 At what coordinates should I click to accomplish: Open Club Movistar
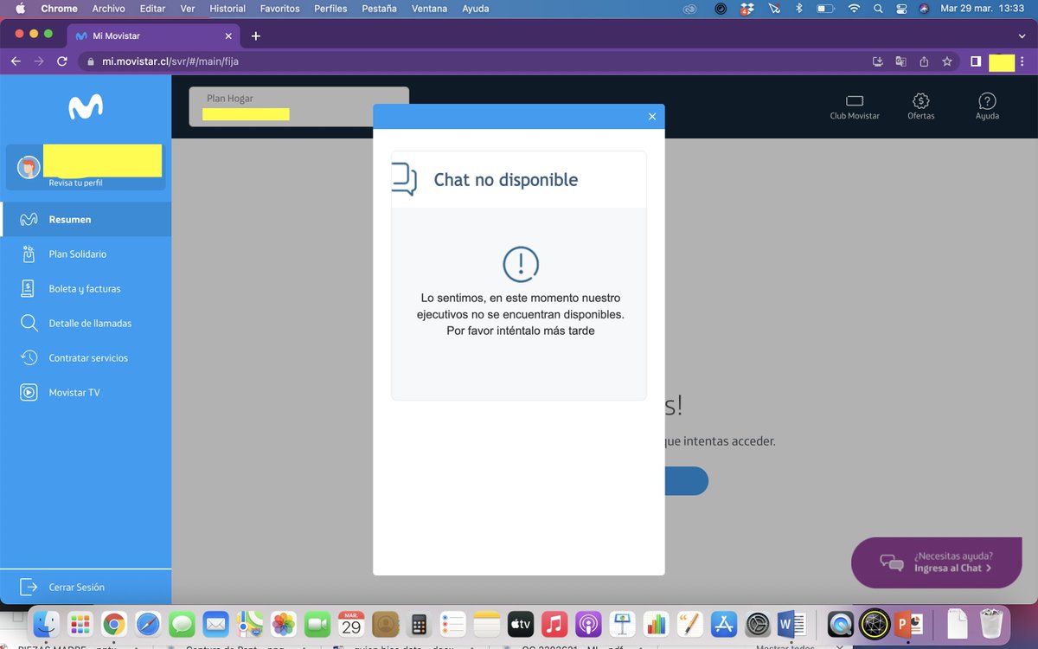(x=855, y=106)
